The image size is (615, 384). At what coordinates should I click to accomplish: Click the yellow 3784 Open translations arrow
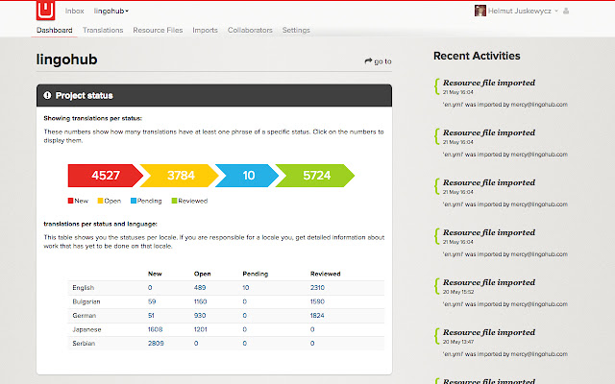pyautogui.click(x=179, y=176)
